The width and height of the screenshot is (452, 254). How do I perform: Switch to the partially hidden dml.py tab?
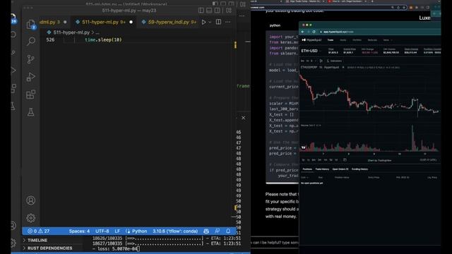pos(54,22)
